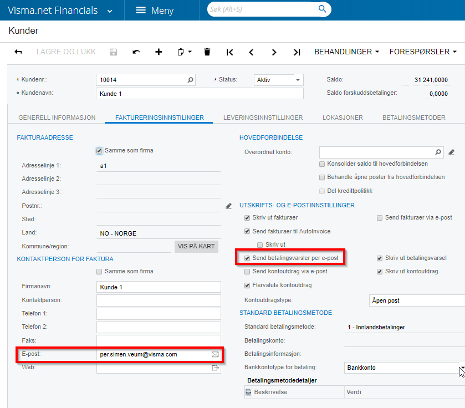Expand the BEHANDLINGER dropdown menu
This screenshot has height=408, width=465.
click(347, 52)
